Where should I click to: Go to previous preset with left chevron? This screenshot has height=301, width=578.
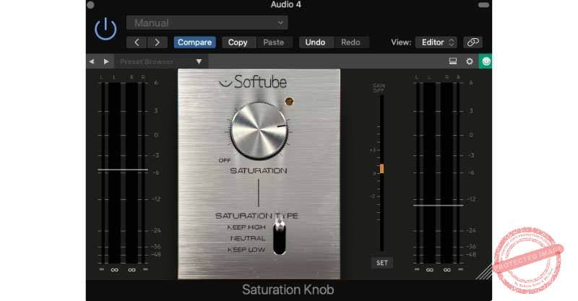pyautogui.click(x=137, y=43)
